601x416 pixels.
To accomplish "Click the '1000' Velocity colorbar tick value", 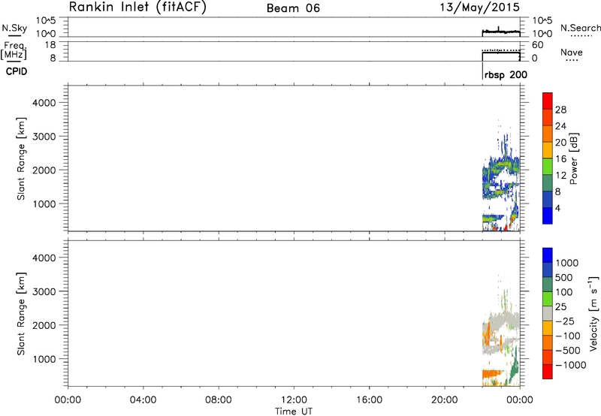I will 567,263.
